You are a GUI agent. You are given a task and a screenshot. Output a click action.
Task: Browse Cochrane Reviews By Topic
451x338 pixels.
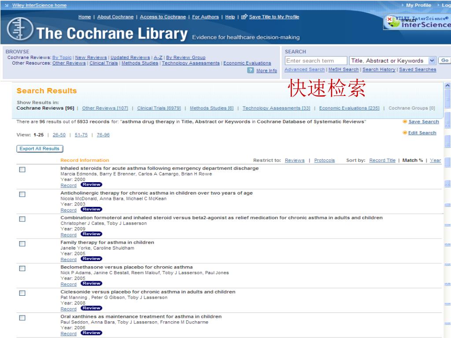(62, 58)
